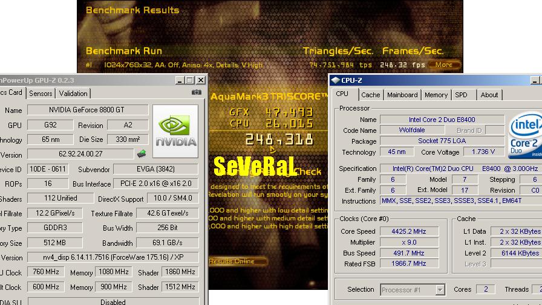Click the GPU-Z camera screenshot icon
This screenshot has height=305, width=542.
pyautogui.click(x=197, y=92)
